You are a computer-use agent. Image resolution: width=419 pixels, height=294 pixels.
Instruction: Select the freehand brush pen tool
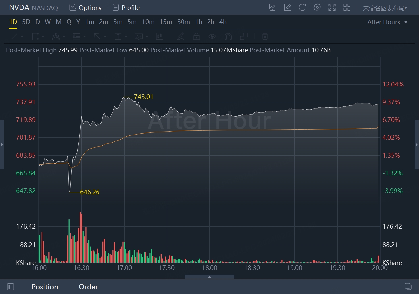[x=180, y=36]
